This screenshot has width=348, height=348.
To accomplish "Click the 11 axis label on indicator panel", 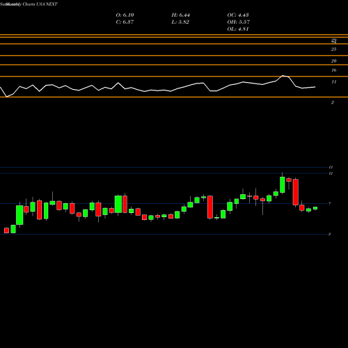I will coord(333,81).
